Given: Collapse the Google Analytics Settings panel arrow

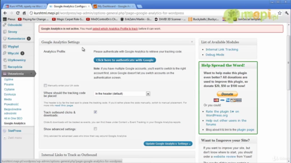Looking at the screenshot, I should pos(192,42).
